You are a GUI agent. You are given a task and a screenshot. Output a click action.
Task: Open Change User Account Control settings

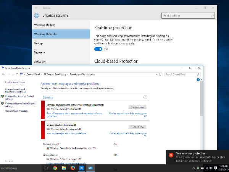click(x=19, y=98)
